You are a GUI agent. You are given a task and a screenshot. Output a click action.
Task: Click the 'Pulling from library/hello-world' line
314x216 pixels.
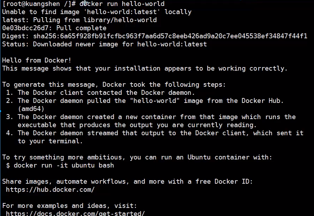(79, 20)
